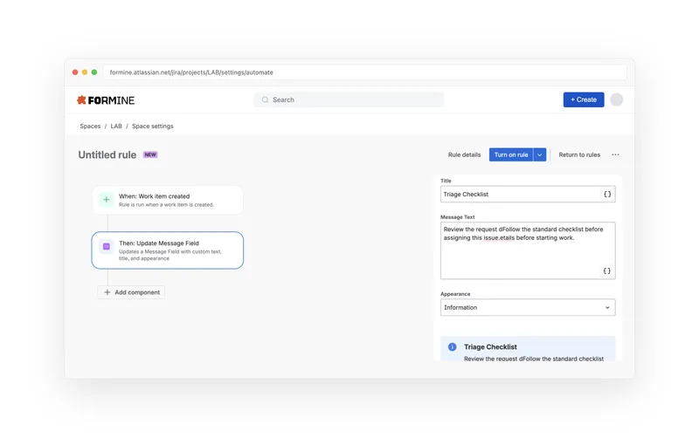The width and height of the screenshot is (699, 438).
Task: Click the Formine logo icon
Action: 81,100
